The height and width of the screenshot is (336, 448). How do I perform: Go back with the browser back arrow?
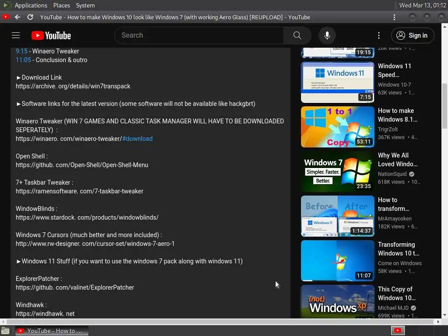pyautogui.click(x=17, y=17)
